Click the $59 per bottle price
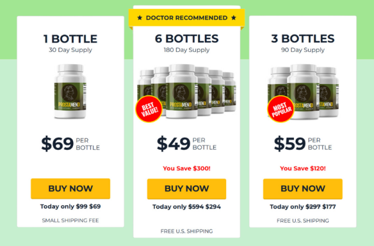The width and height of the screenshot is (374, 246). [303, 143]
